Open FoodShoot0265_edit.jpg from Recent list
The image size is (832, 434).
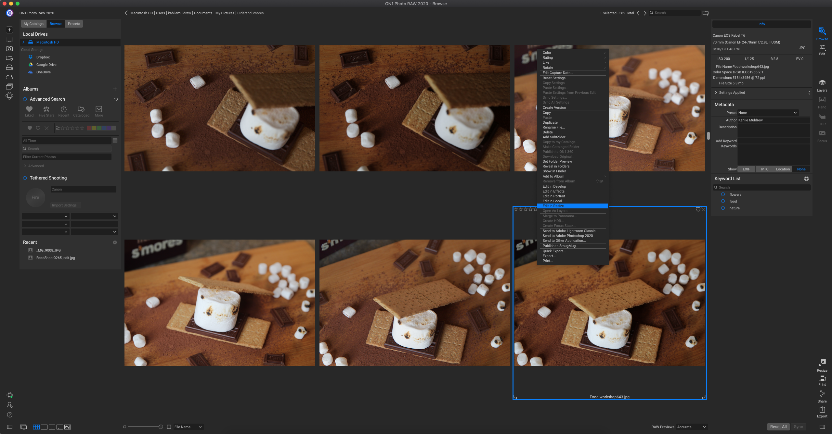click(x=56, y=258)
